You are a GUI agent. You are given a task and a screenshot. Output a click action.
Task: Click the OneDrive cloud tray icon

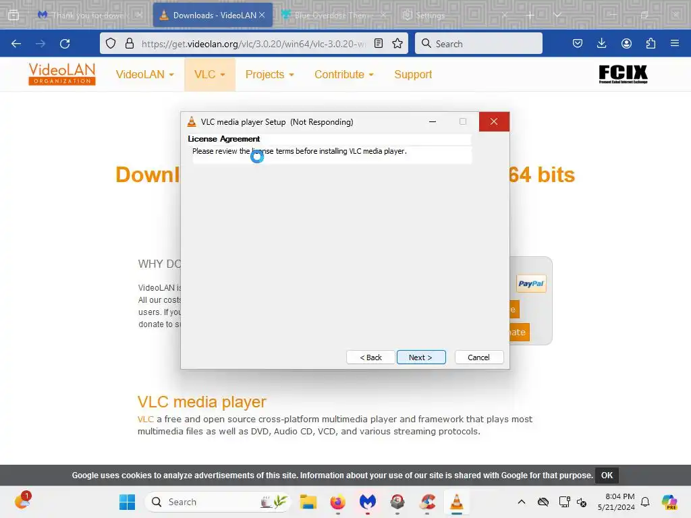tap(543, 502)
